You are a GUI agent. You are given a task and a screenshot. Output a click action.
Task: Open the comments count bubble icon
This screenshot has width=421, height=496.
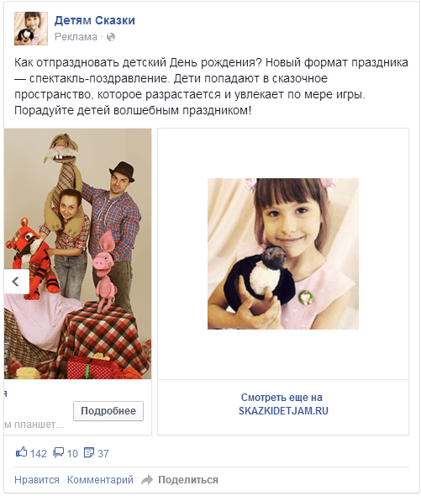pos(58,452)
